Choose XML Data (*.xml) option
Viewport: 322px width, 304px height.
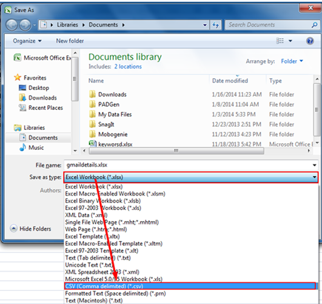pyautogui.click(x=191, y=215)
